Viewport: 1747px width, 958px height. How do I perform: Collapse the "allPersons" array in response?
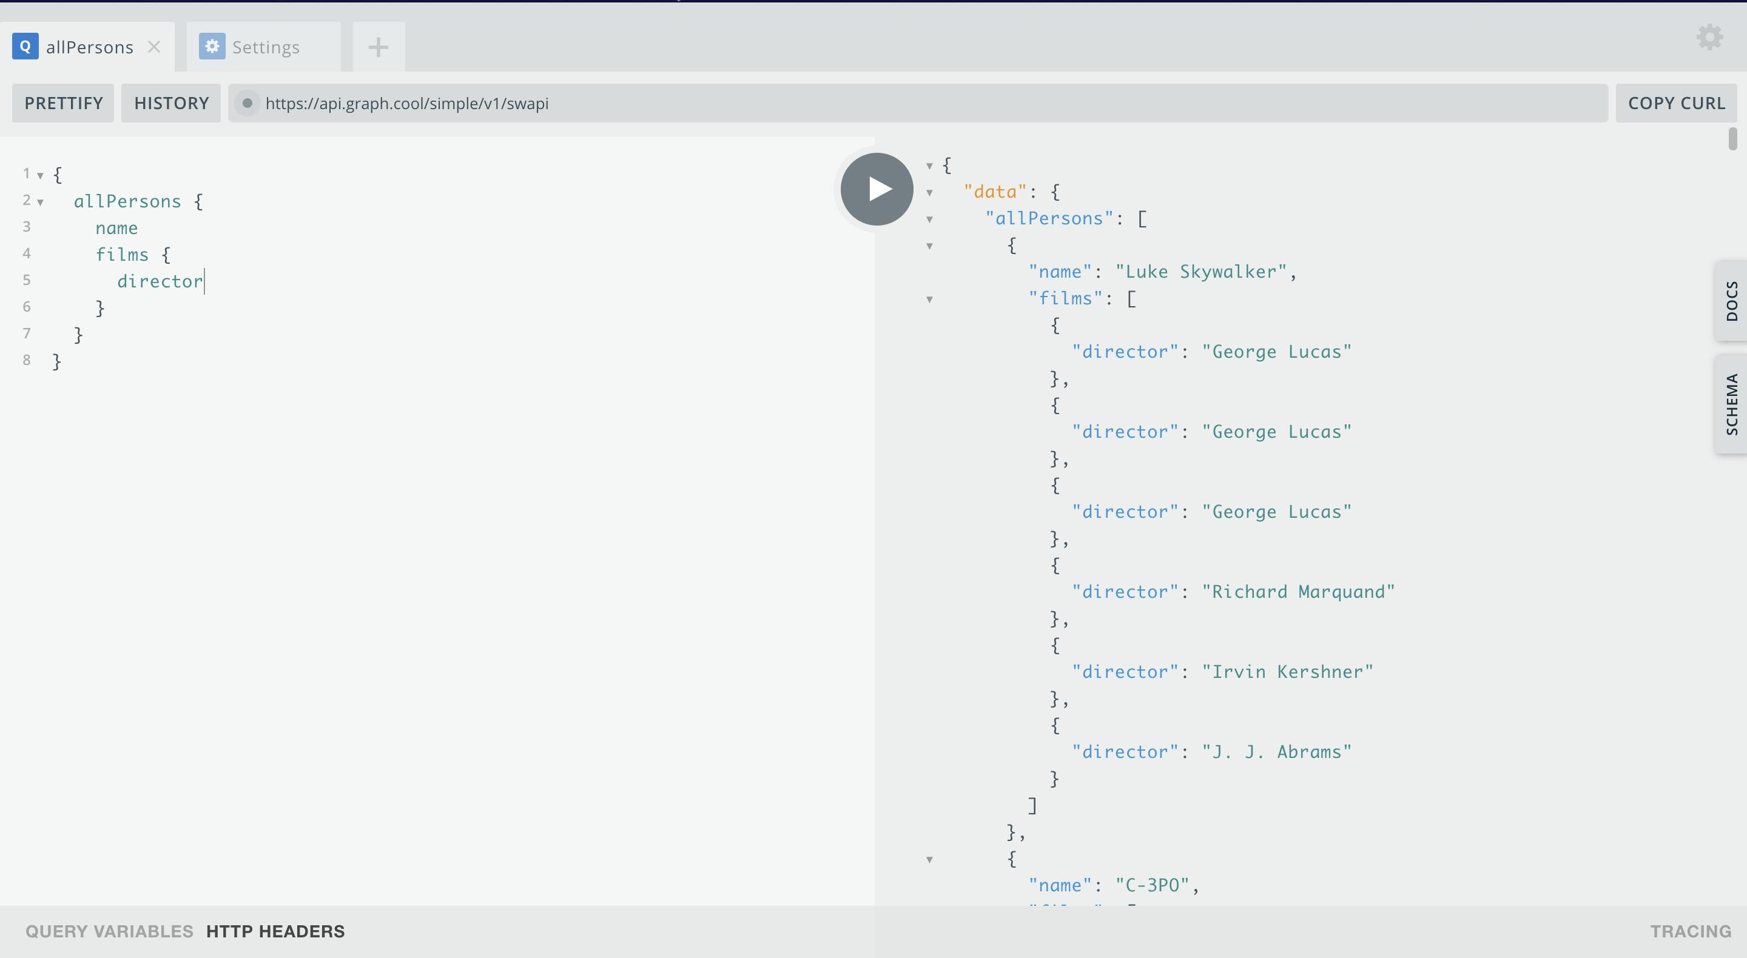(930, 219)
